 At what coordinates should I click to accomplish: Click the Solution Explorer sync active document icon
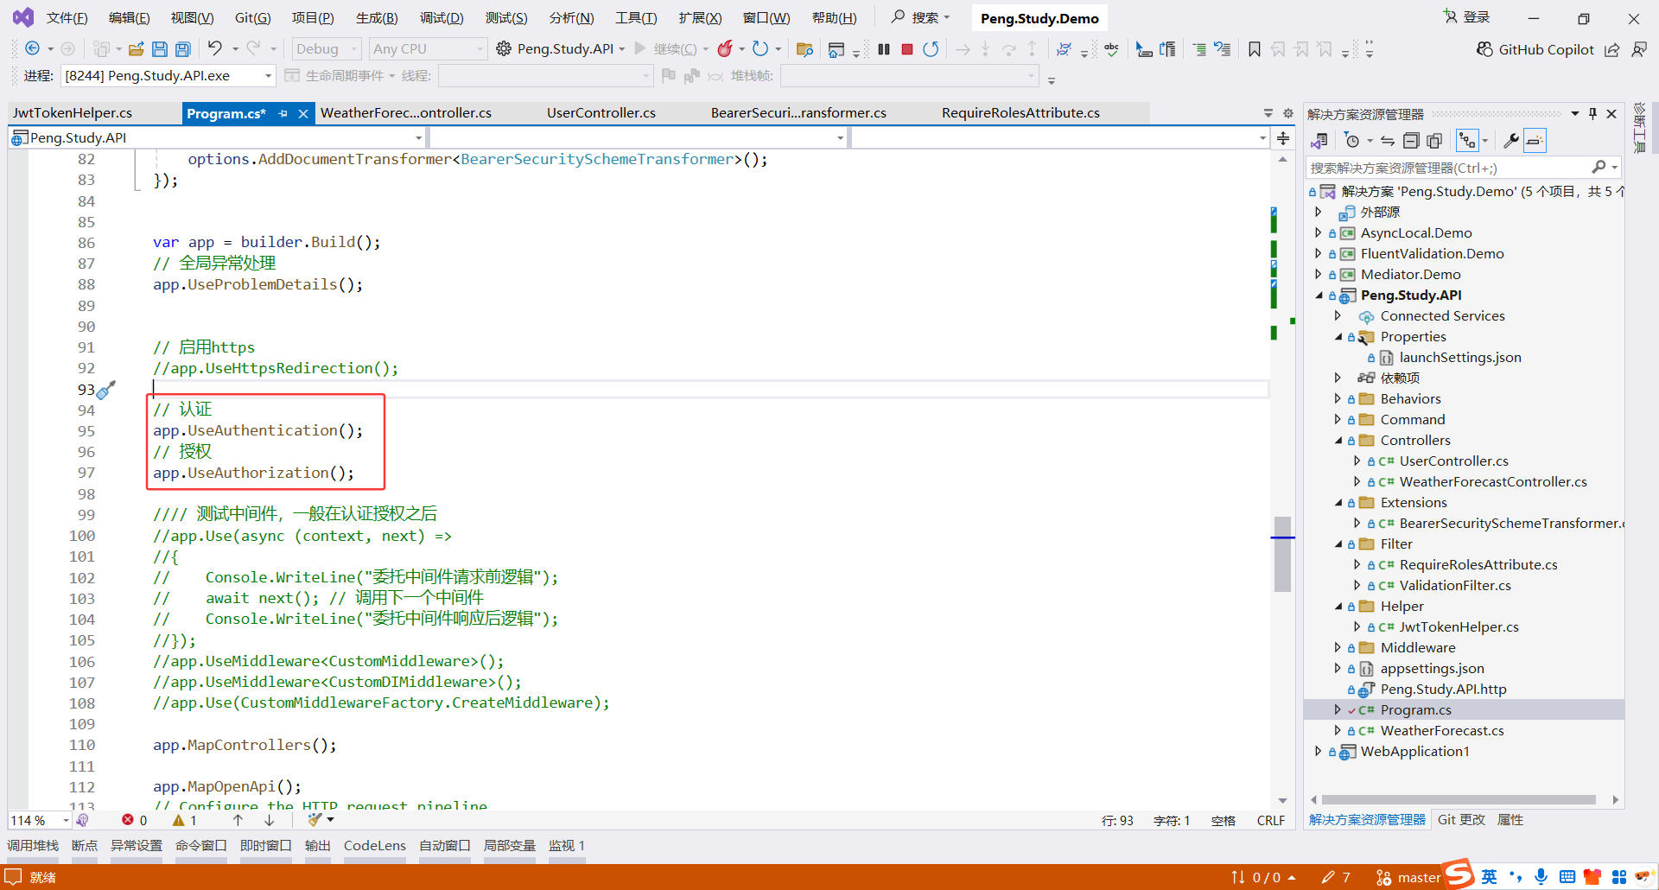pyautogui.click(x=1388, y=140)
